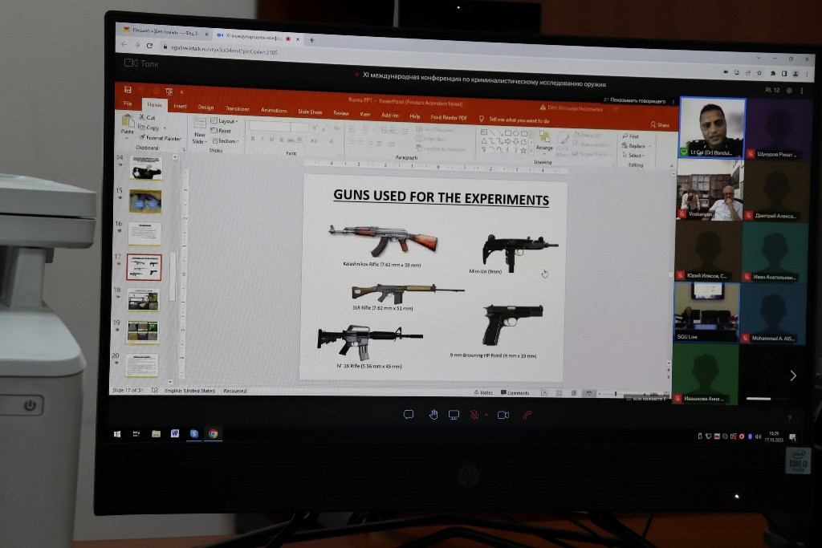
Task: Select slide 20 thumbnail
Action: point(141,364)
